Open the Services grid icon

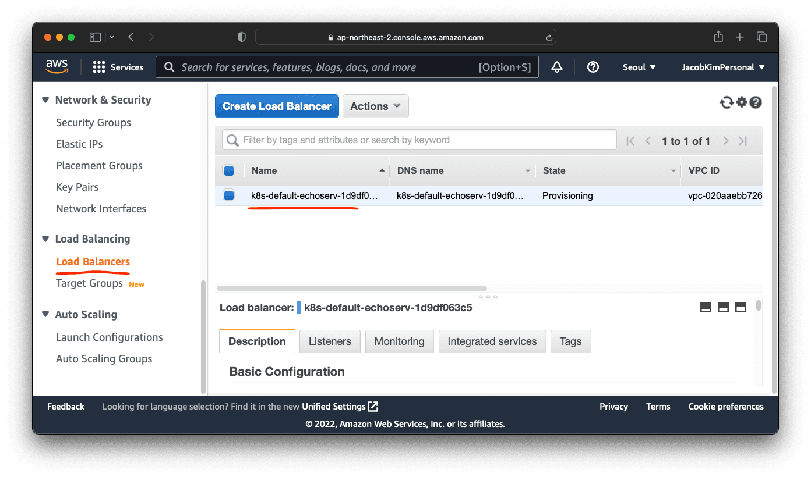(x=99, y=67)
